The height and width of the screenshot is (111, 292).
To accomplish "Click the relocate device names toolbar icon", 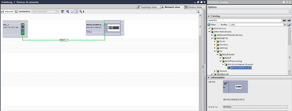I will 63,12.
